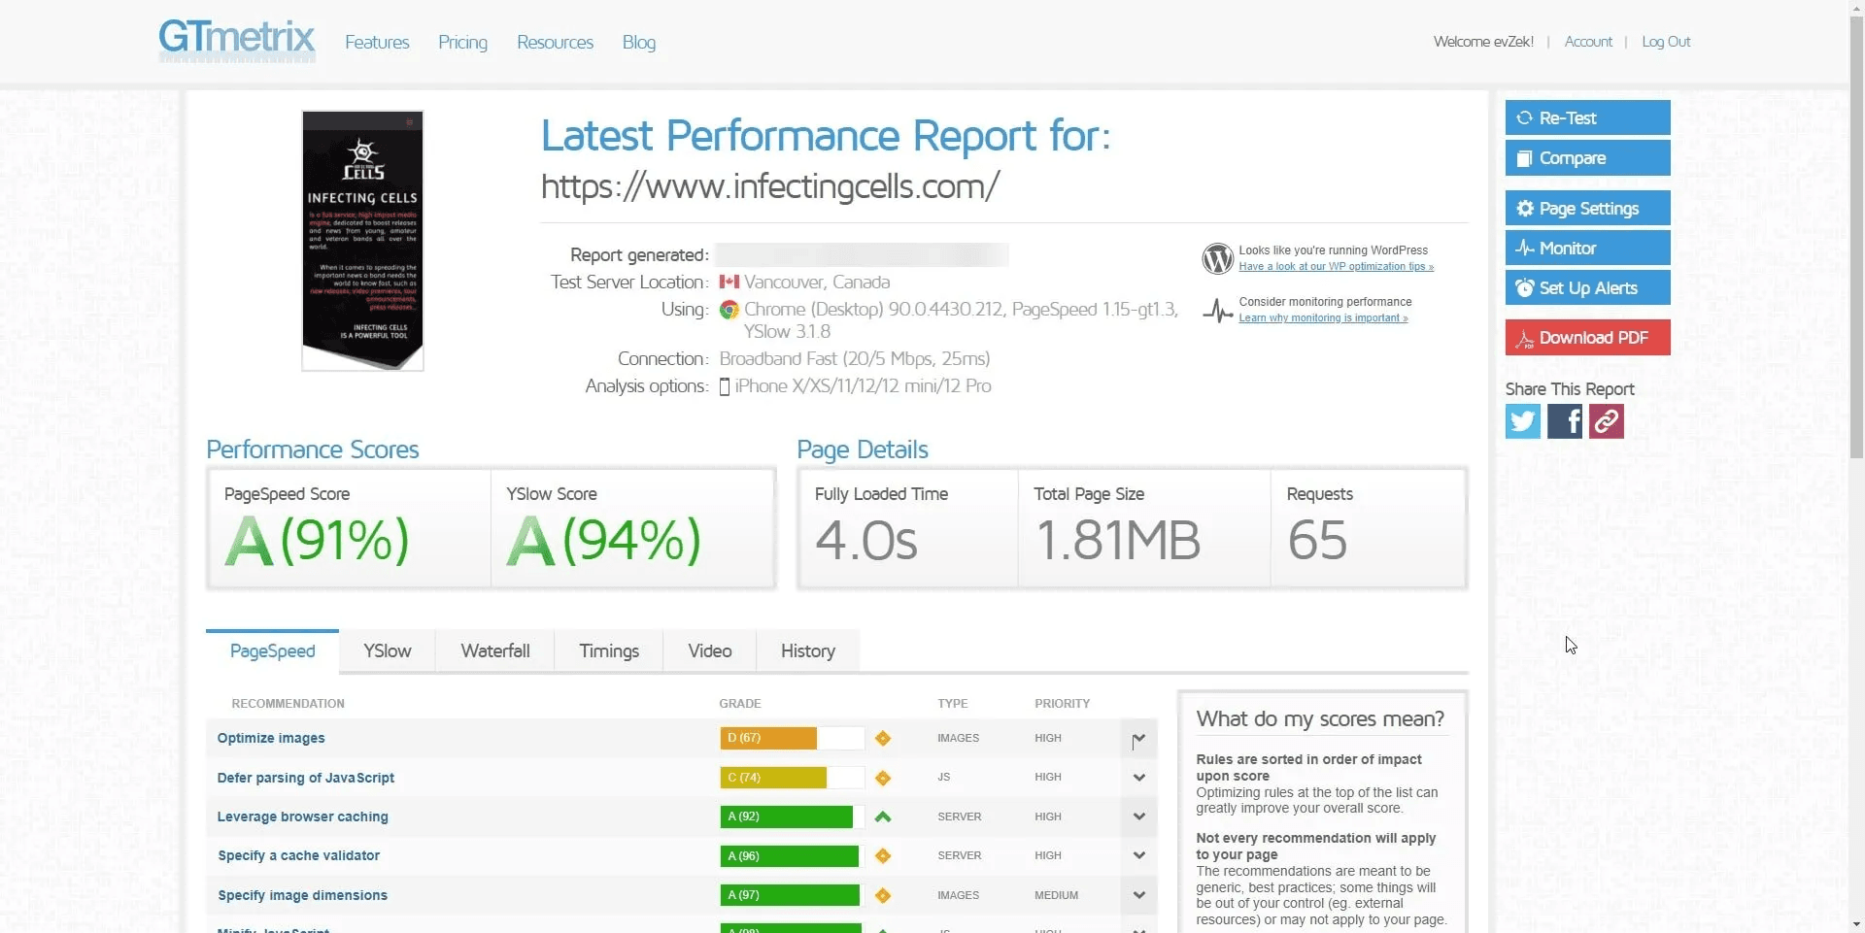
Task: Open the WP optimization tips link
Action: [x=1336, y=267]
